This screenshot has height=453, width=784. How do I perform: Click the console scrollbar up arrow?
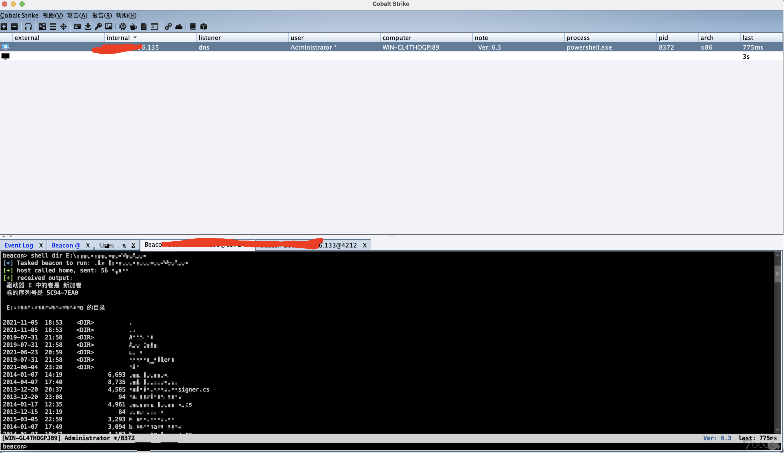tap(777, 255)
